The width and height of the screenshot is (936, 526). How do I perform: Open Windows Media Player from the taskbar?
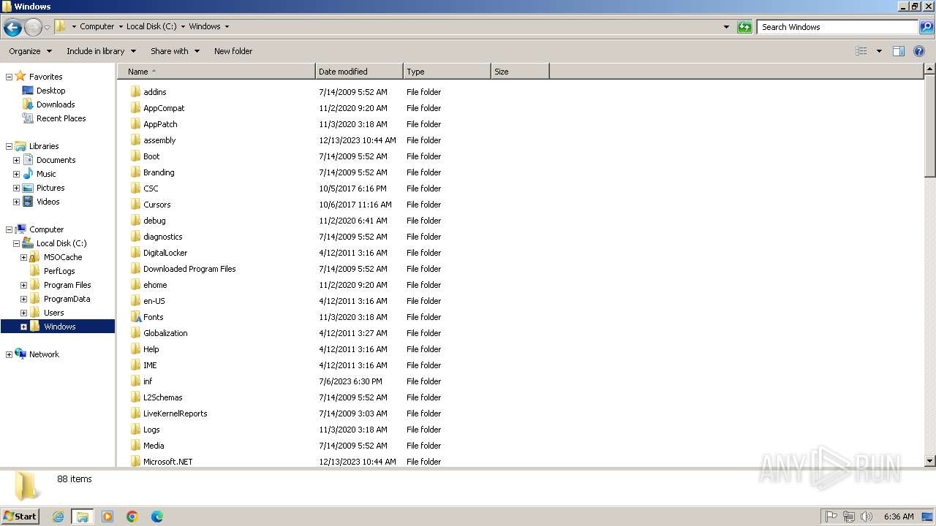[x=107, y=517]
